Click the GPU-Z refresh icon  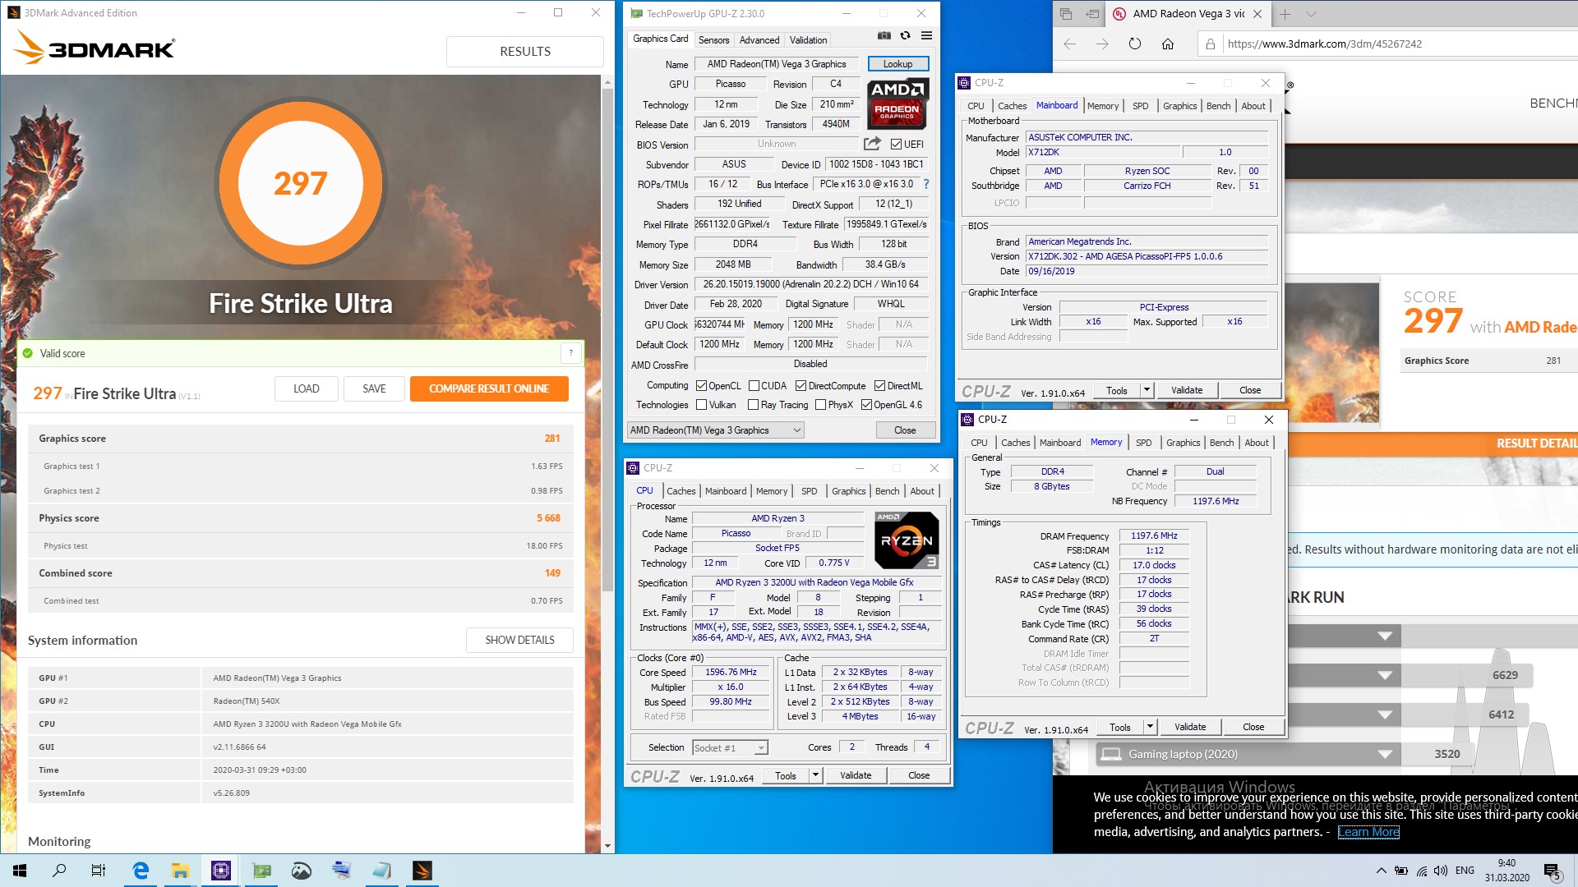tap(905, 36)
